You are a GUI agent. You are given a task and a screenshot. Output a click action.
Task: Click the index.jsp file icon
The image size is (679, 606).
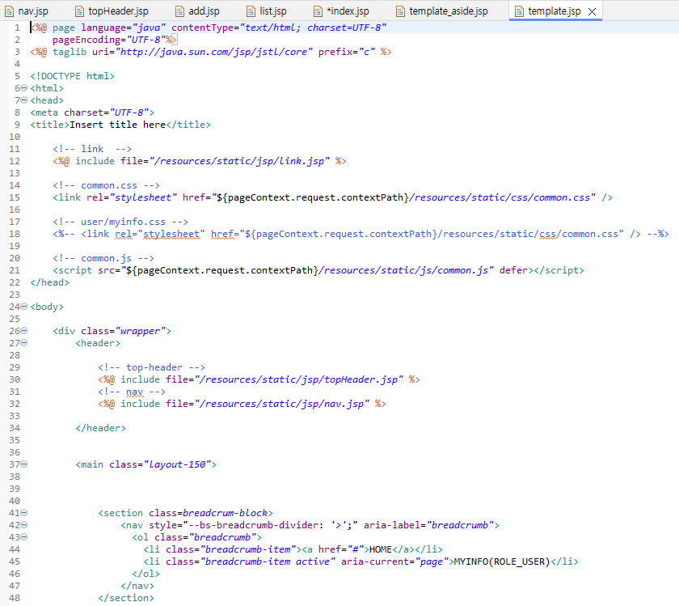point(318,11)
